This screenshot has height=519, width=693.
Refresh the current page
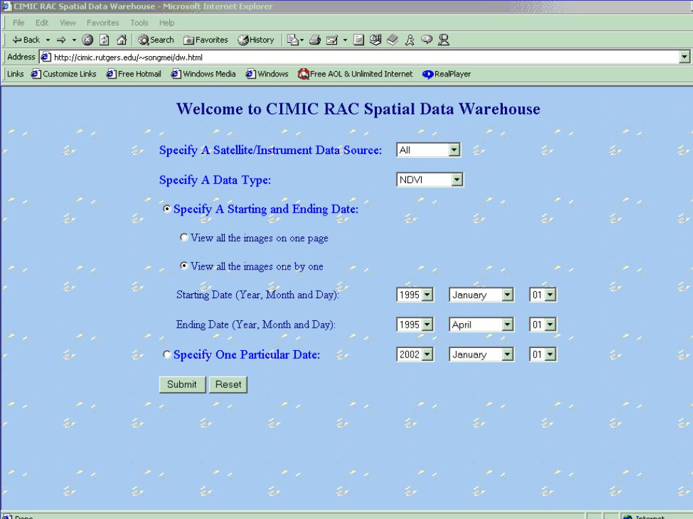[104, 40]
